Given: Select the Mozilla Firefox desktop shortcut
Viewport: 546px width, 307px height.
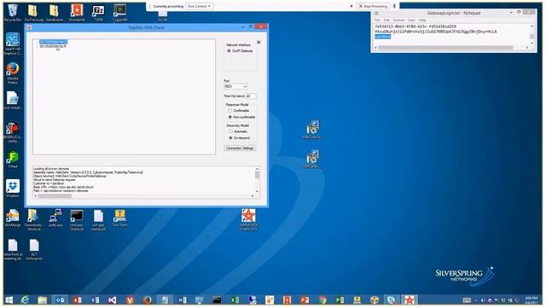Looking at the screenshot, I should click(13, 73).
